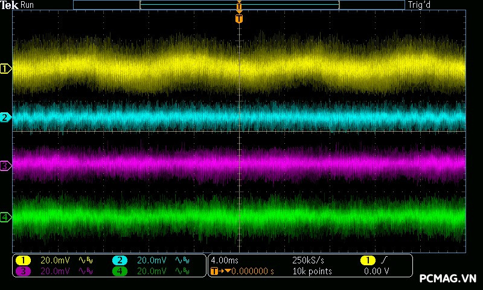Select the cyan channel 2 ground marker
483x290 pixels.
tap(5, 117)
